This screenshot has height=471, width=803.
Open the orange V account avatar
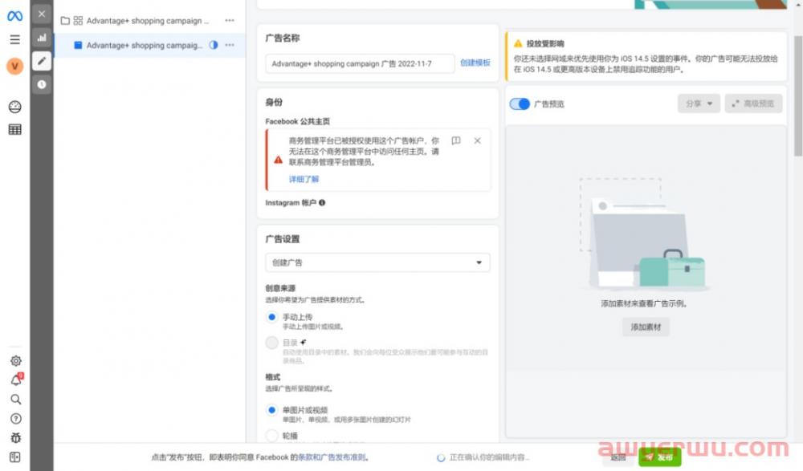coord(14,66)
